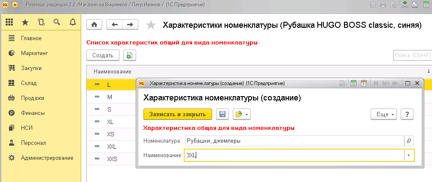
Task: Click the Записать и закрыть button
Action: tap(177, 114)
